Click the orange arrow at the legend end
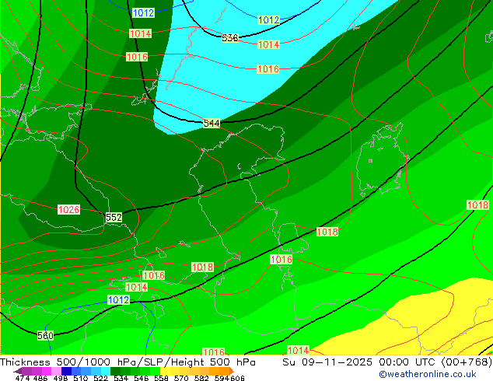 [x=232, y=371]
